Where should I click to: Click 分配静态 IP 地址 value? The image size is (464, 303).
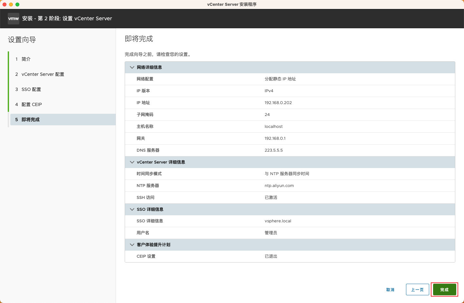(x=280, y=79)
